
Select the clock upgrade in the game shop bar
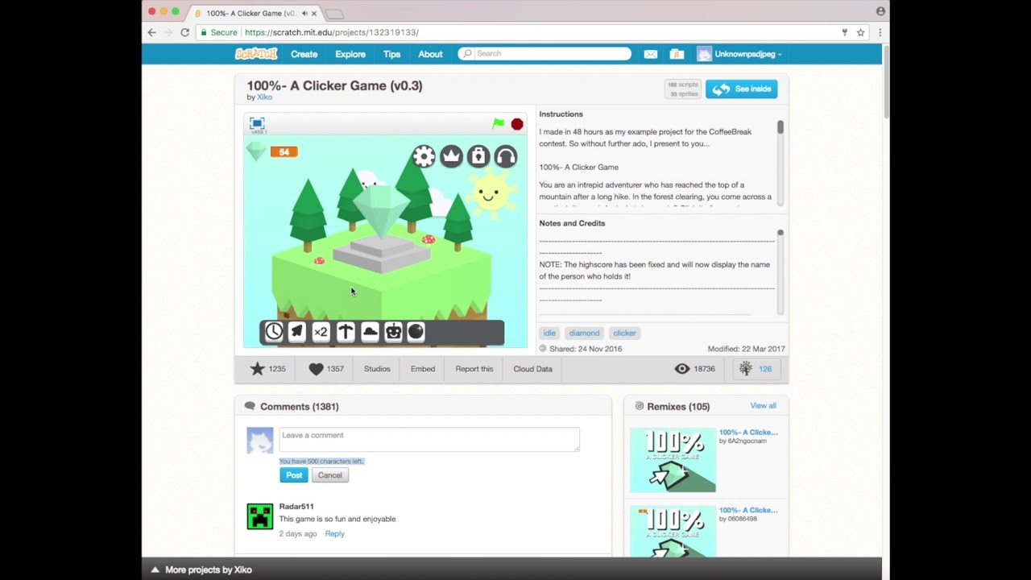(274, 331)
